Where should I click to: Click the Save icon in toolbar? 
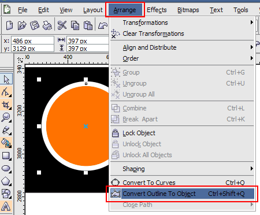click(35, 25)
